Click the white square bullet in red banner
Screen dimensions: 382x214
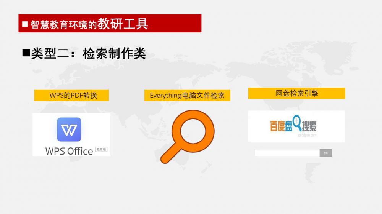click(x=25, y=24)
